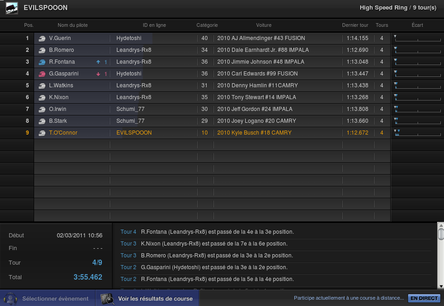
Task: Click the camera icon for race results
Action: click(107, 298)
